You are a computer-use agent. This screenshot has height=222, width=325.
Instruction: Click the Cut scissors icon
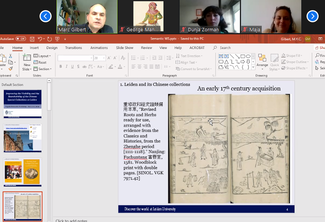click(x=11, y=56)
